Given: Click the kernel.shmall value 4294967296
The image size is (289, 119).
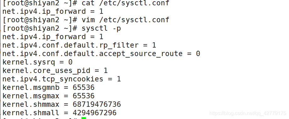Looking at the screenshot, I should click(x=95, y=113).
